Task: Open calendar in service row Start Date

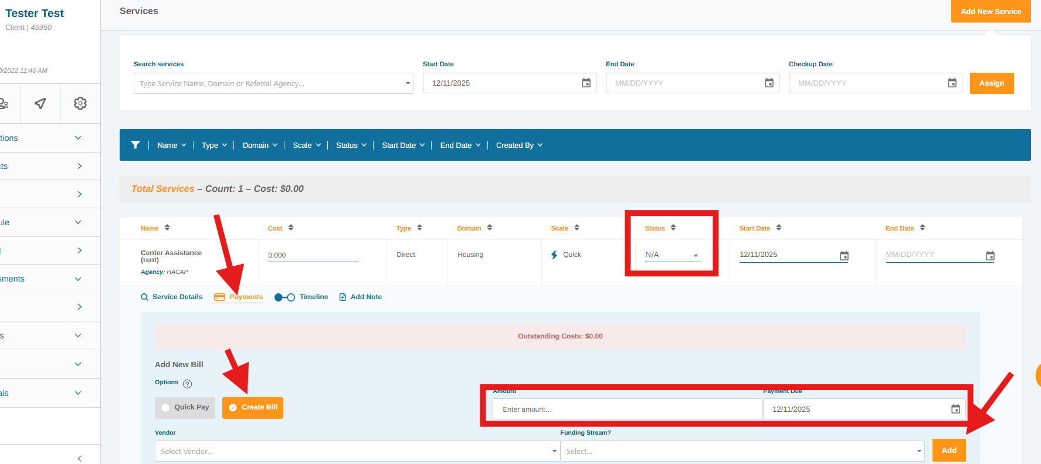Action: pos(844,256)
